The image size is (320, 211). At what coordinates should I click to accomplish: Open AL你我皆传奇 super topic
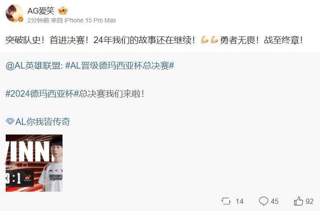43,122
